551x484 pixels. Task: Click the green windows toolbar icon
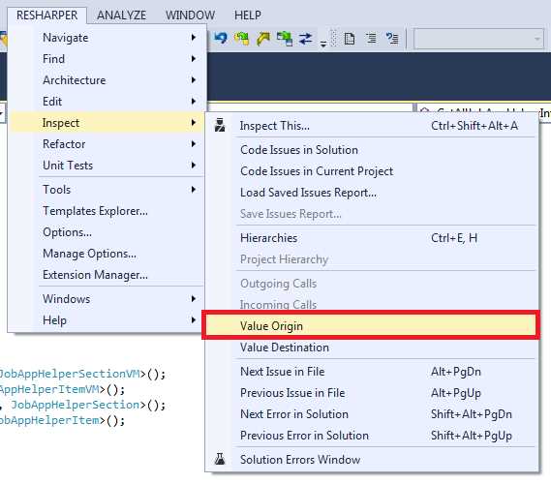pos(285,39)
